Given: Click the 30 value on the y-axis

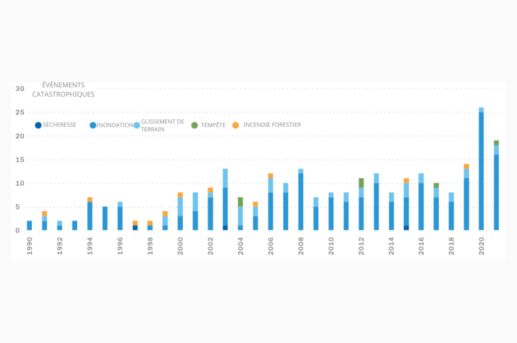Looking at the screenshot, I should click(x=20, y=89).
